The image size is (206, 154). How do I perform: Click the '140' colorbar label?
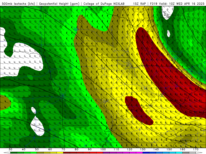(156, 149)
